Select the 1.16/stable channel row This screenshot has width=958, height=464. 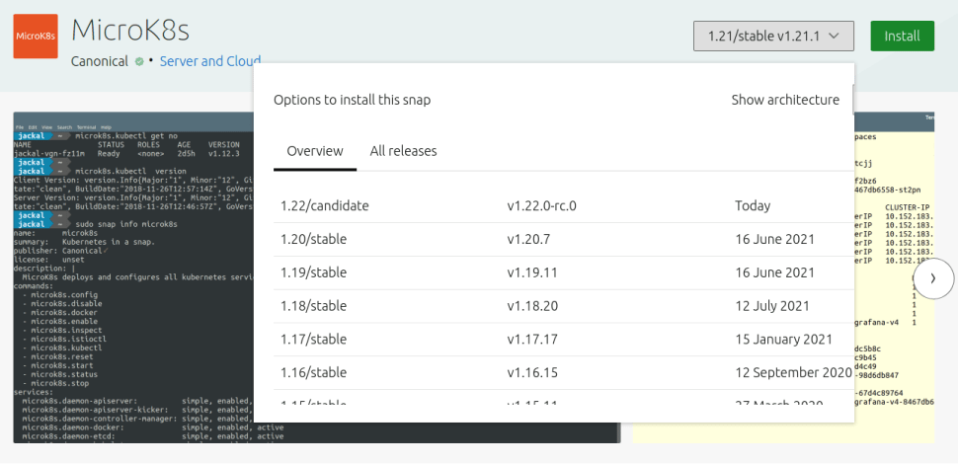(564, 373)
